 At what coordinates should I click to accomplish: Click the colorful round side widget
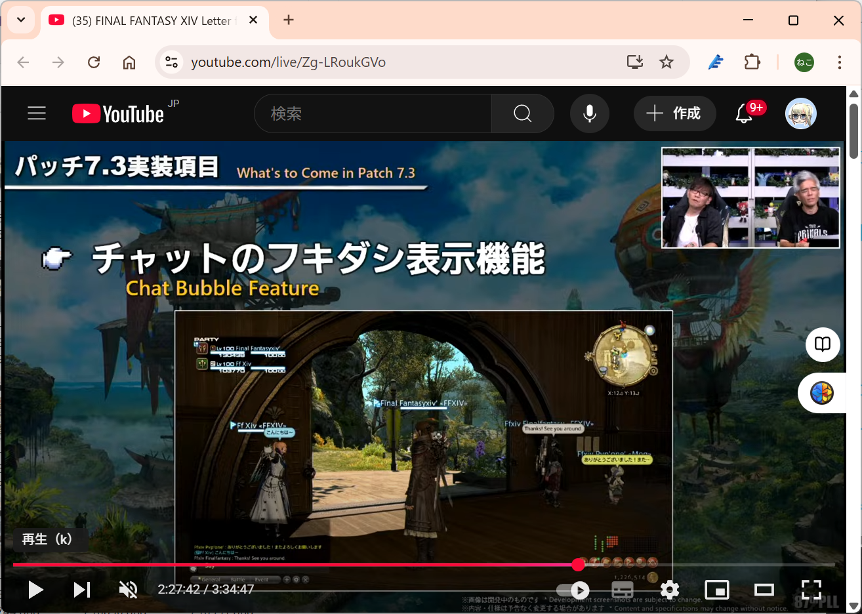[x=822, y=393]
